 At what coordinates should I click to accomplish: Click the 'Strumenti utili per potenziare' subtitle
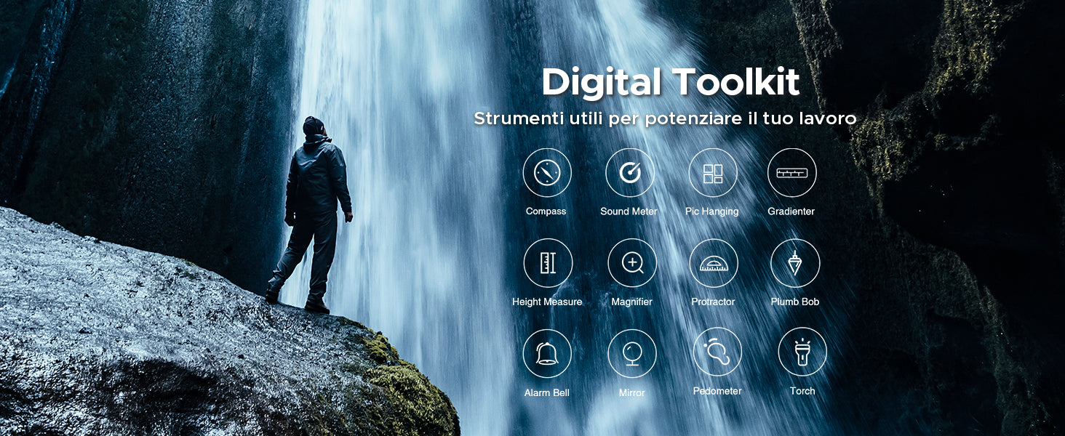tap(664, 118)
